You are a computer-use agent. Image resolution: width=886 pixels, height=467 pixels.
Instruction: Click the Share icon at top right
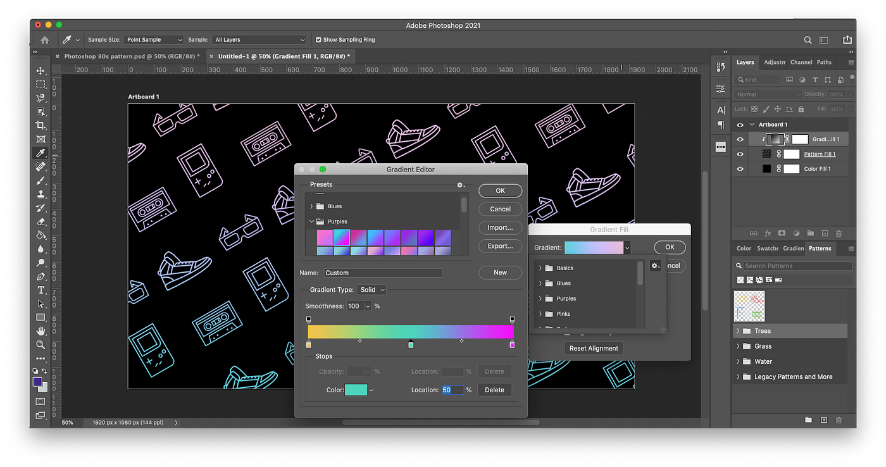(x=847, y=39)
